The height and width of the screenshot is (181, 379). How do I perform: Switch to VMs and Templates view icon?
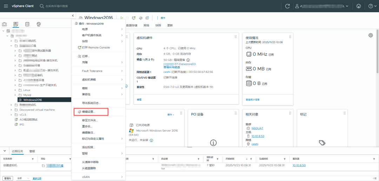(16, 25)
